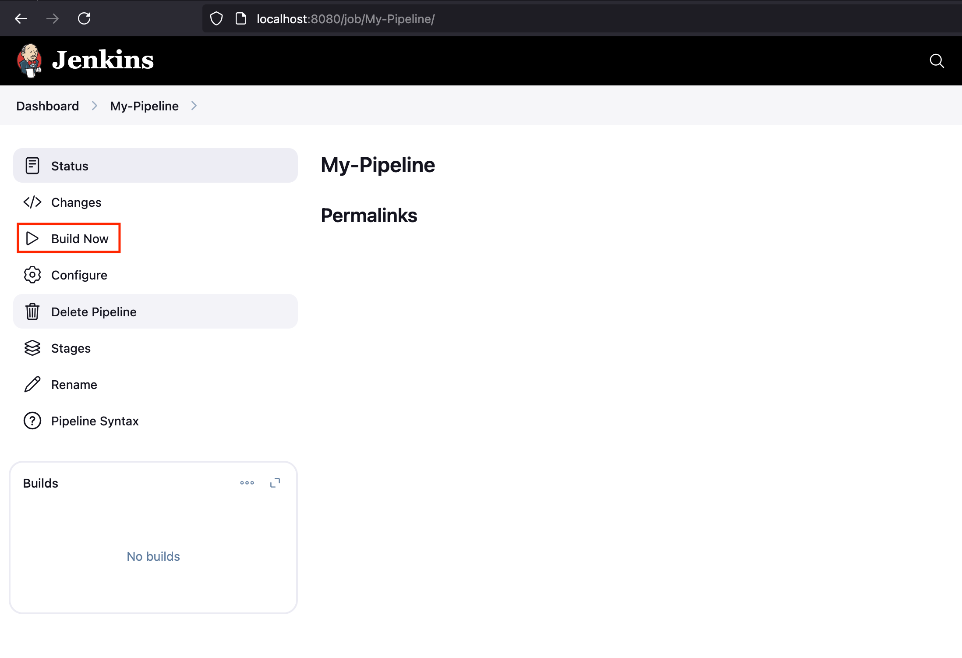Go to Dashboard breadcrumb
962x658 pixels.
pos(48,106)
